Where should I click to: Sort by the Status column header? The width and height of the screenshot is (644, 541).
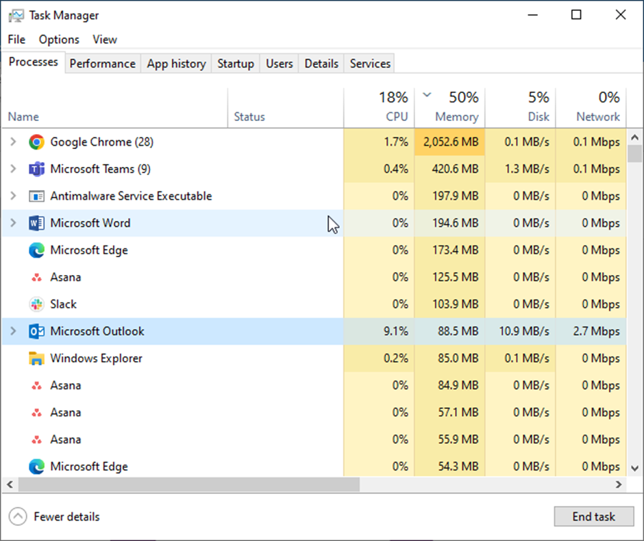pyautogui.click(x=286, y=108)
